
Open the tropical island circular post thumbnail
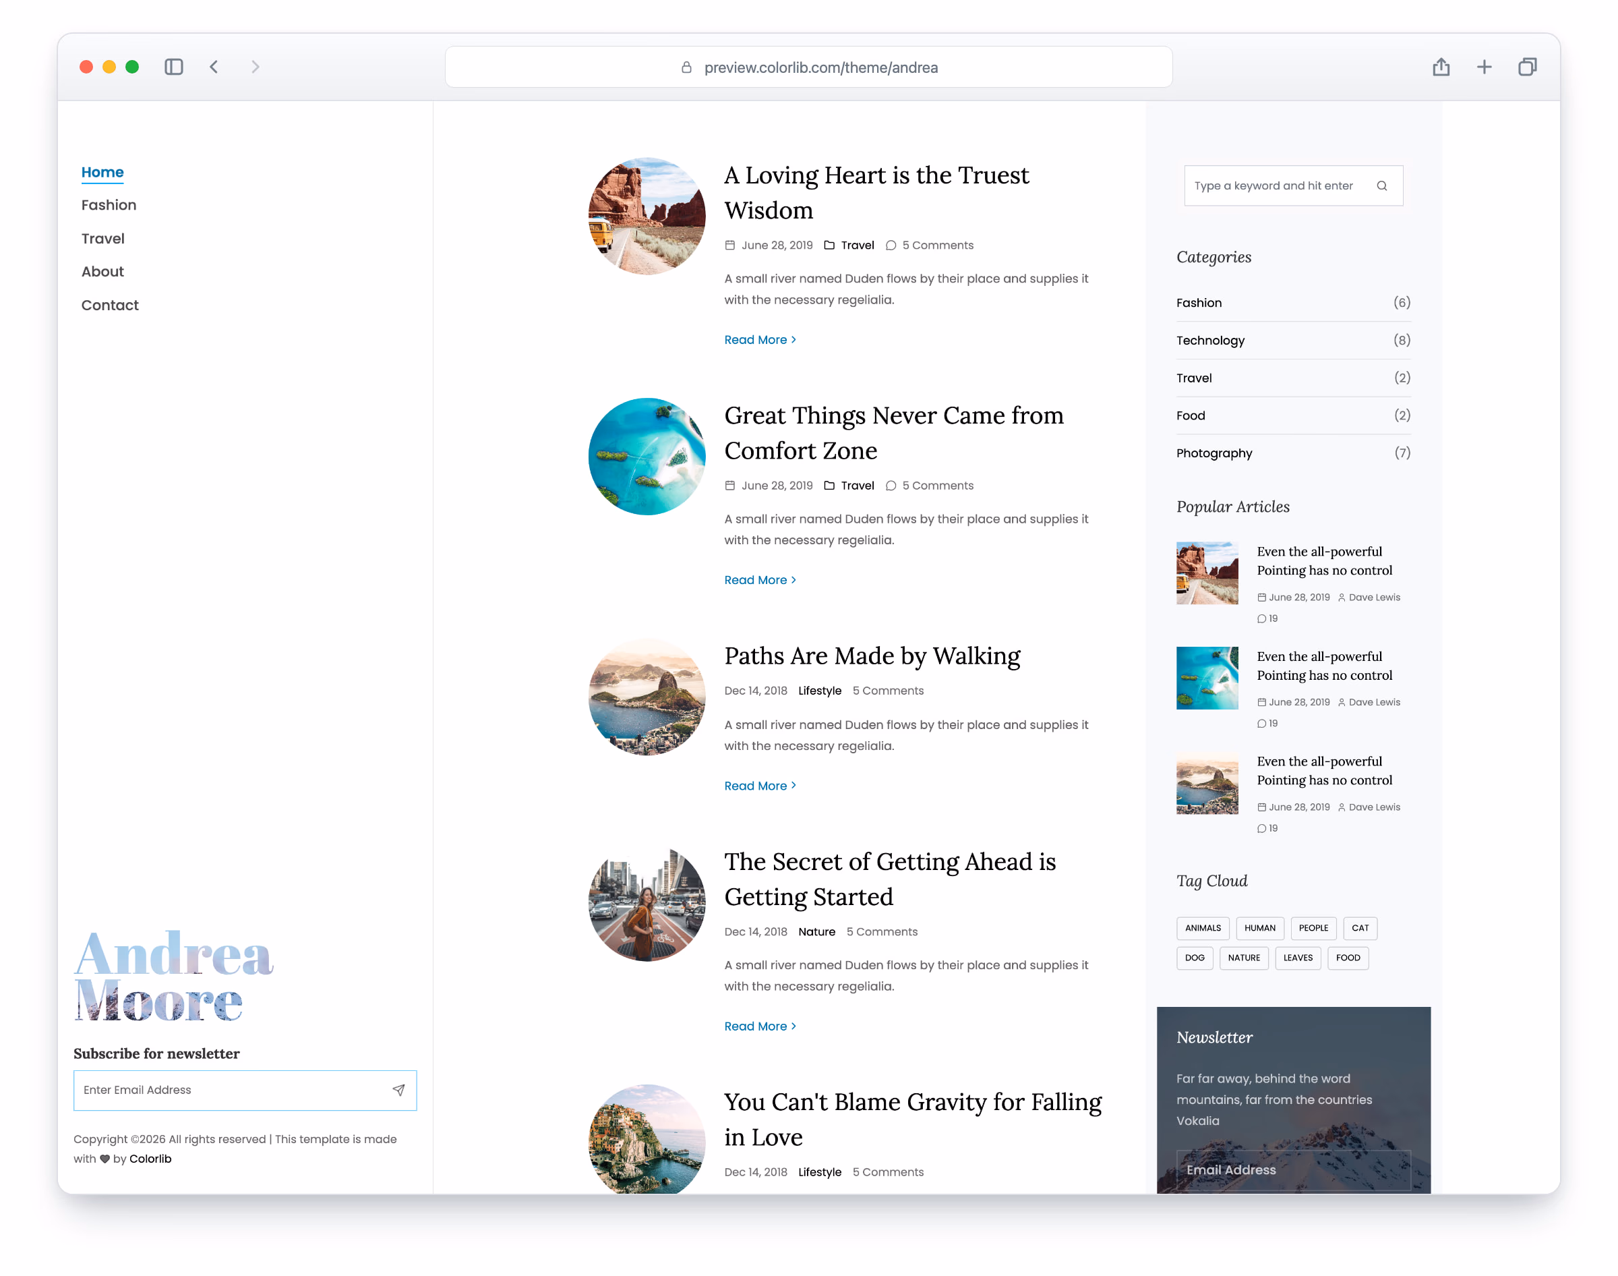[x=647, y=457]
